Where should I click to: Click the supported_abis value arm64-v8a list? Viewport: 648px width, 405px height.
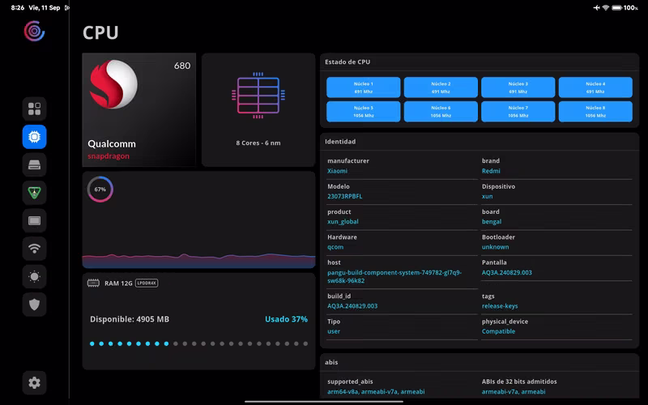(376, 391)
